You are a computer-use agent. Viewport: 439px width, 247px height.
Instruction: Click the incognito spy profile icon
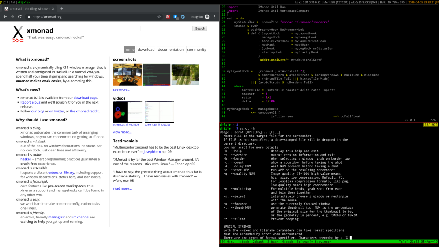tap(207, 16)
